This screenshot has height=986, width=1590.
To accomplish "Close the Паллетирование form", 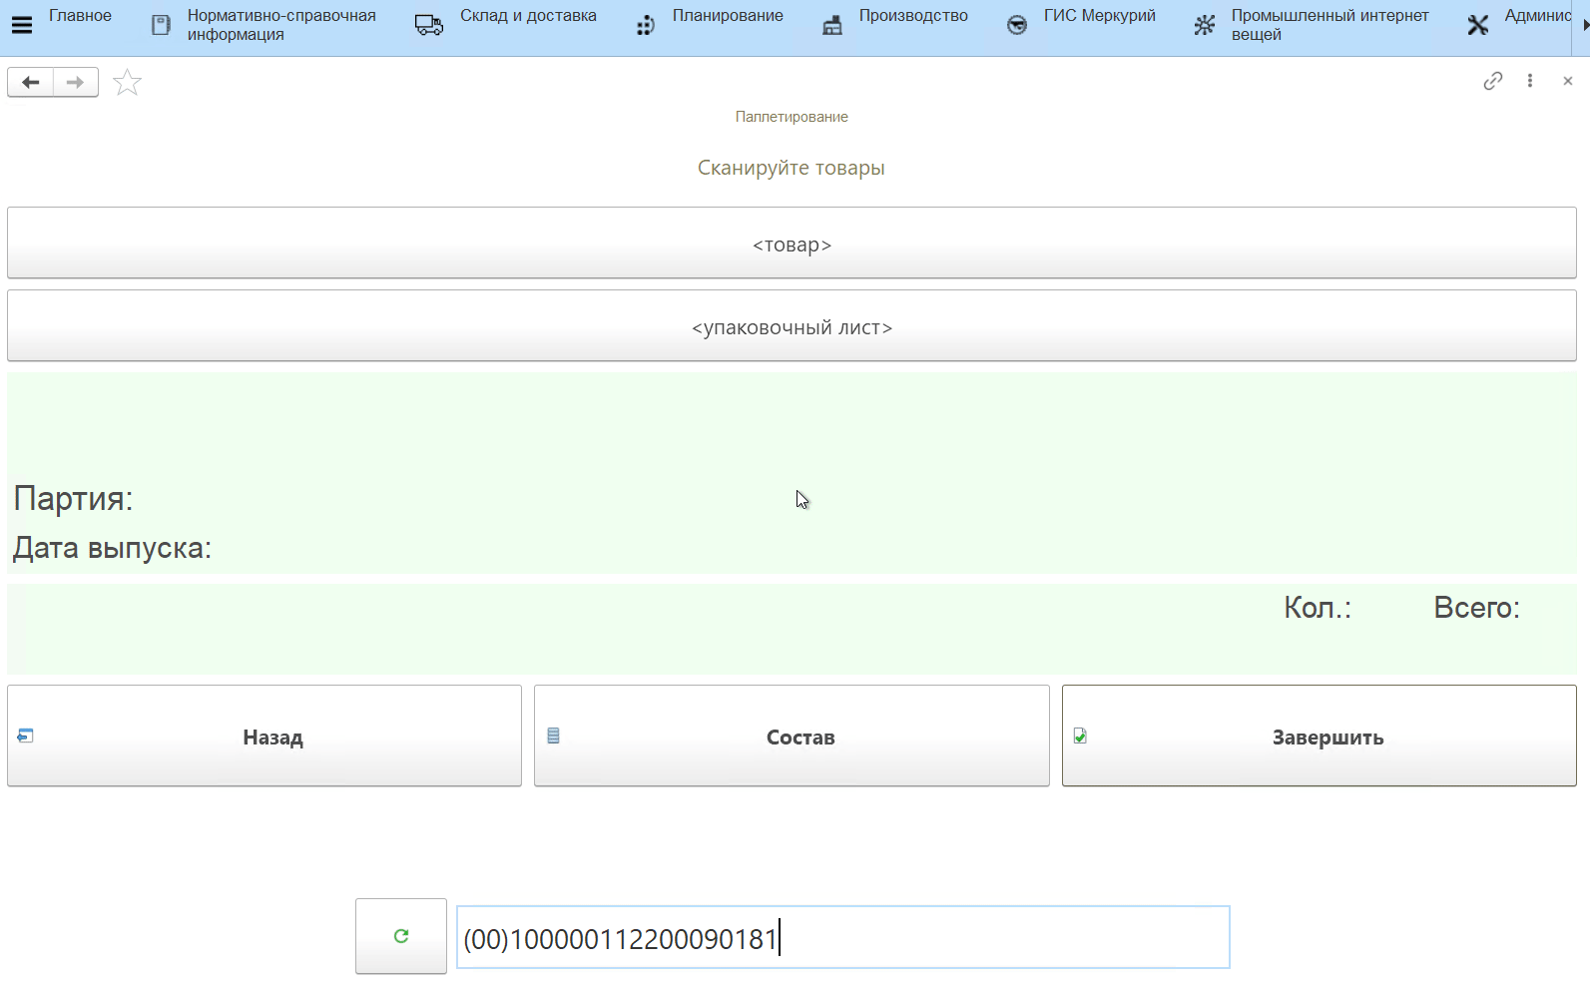I will (1567, 81).
